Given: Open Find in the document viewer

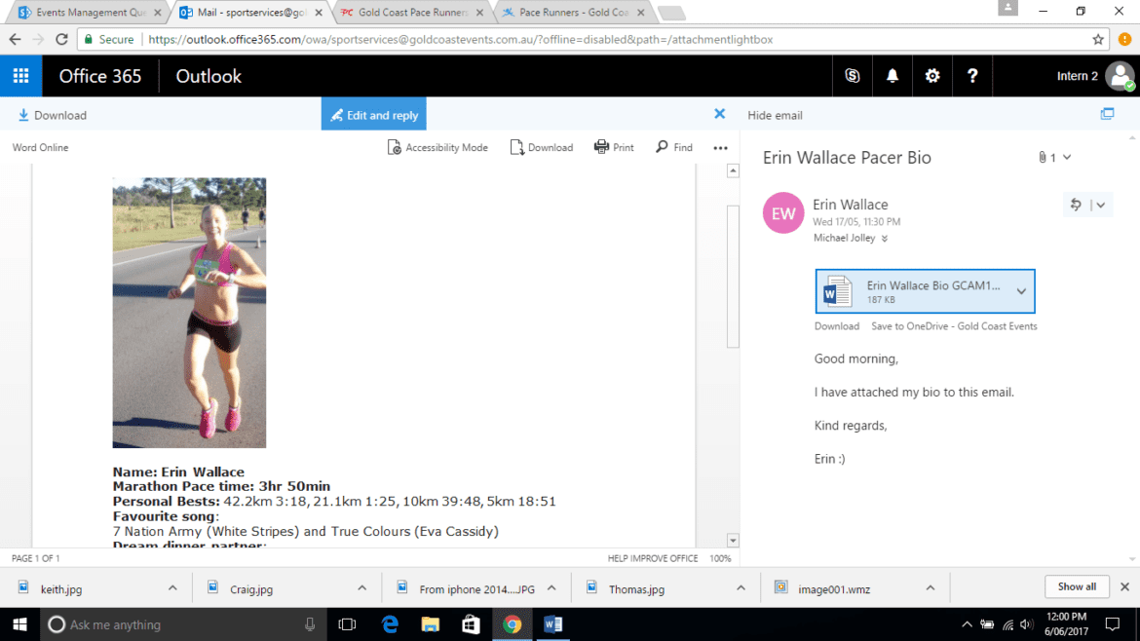Looking at the screenshot, I should (674, 147).
